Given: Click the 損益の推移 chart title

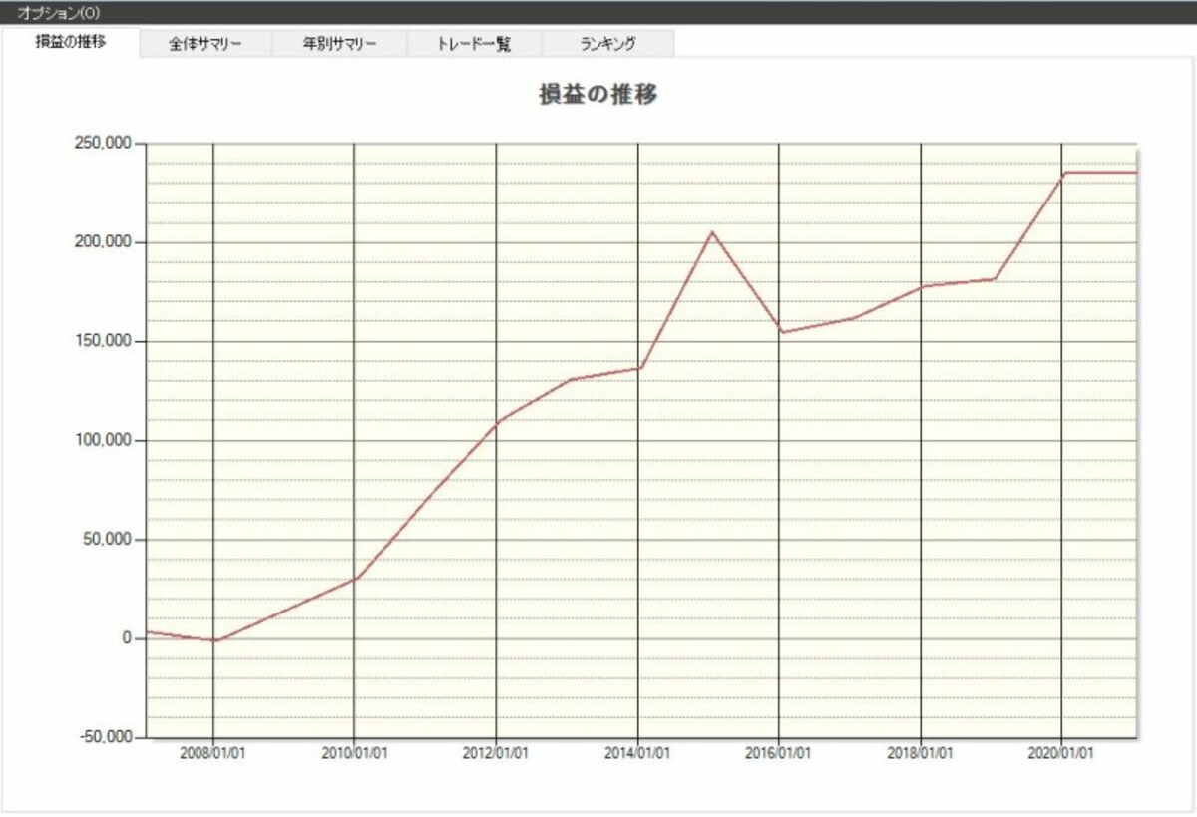Looking at the screenshot, I should click(598, 94).
